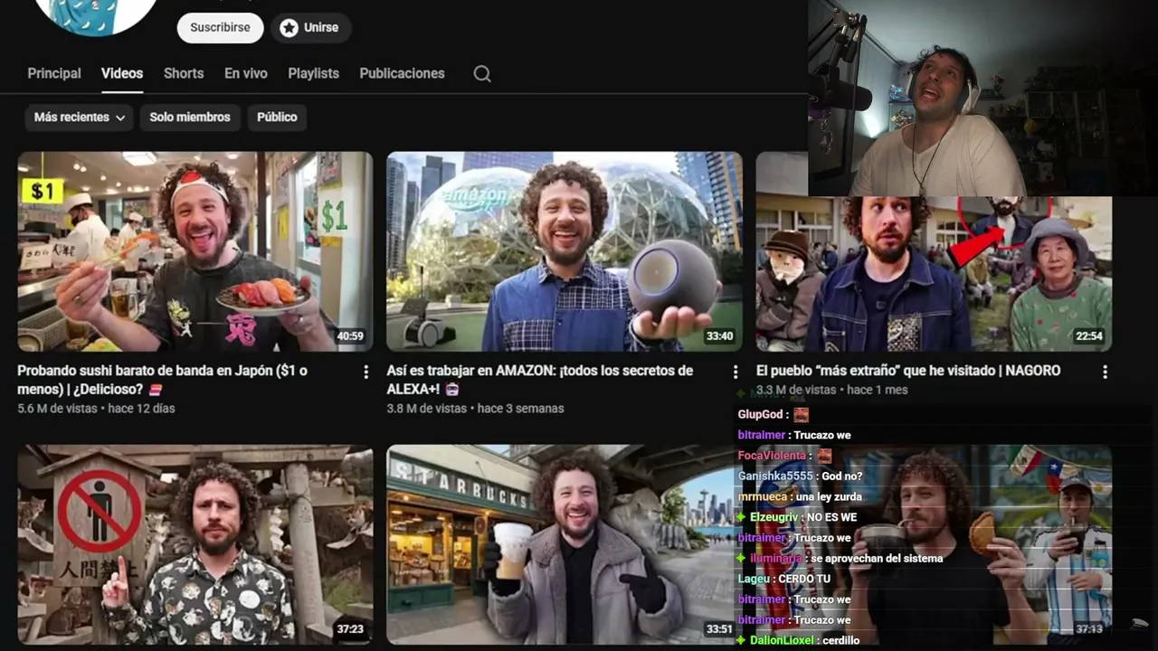
Task: Click the 33:40 duration badge
Action: tap(719, 336)
